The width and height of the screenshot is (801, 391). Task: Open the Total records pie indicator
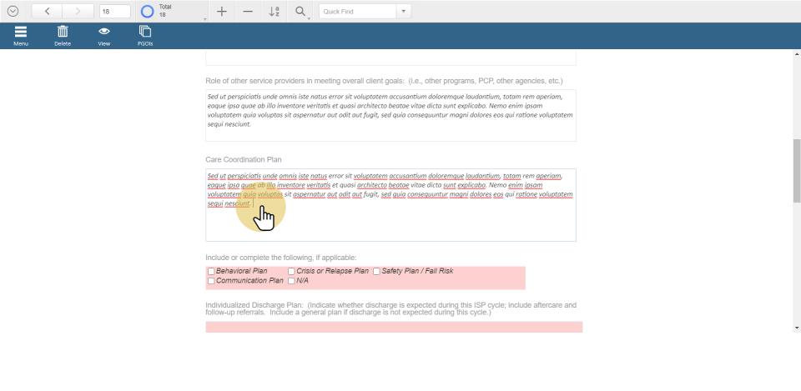click(148, 12)
